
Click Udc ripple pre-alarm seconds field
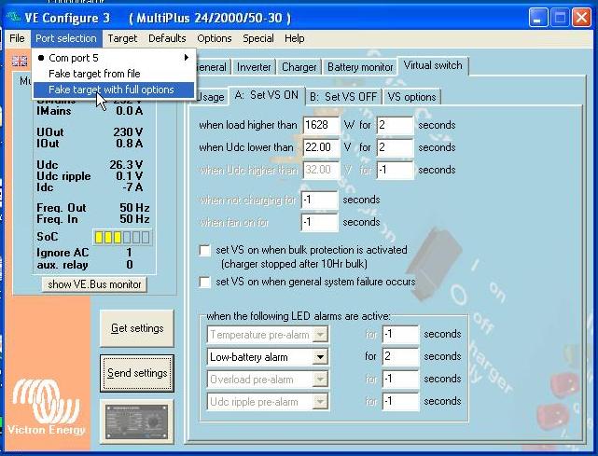[x=400, y=402]
